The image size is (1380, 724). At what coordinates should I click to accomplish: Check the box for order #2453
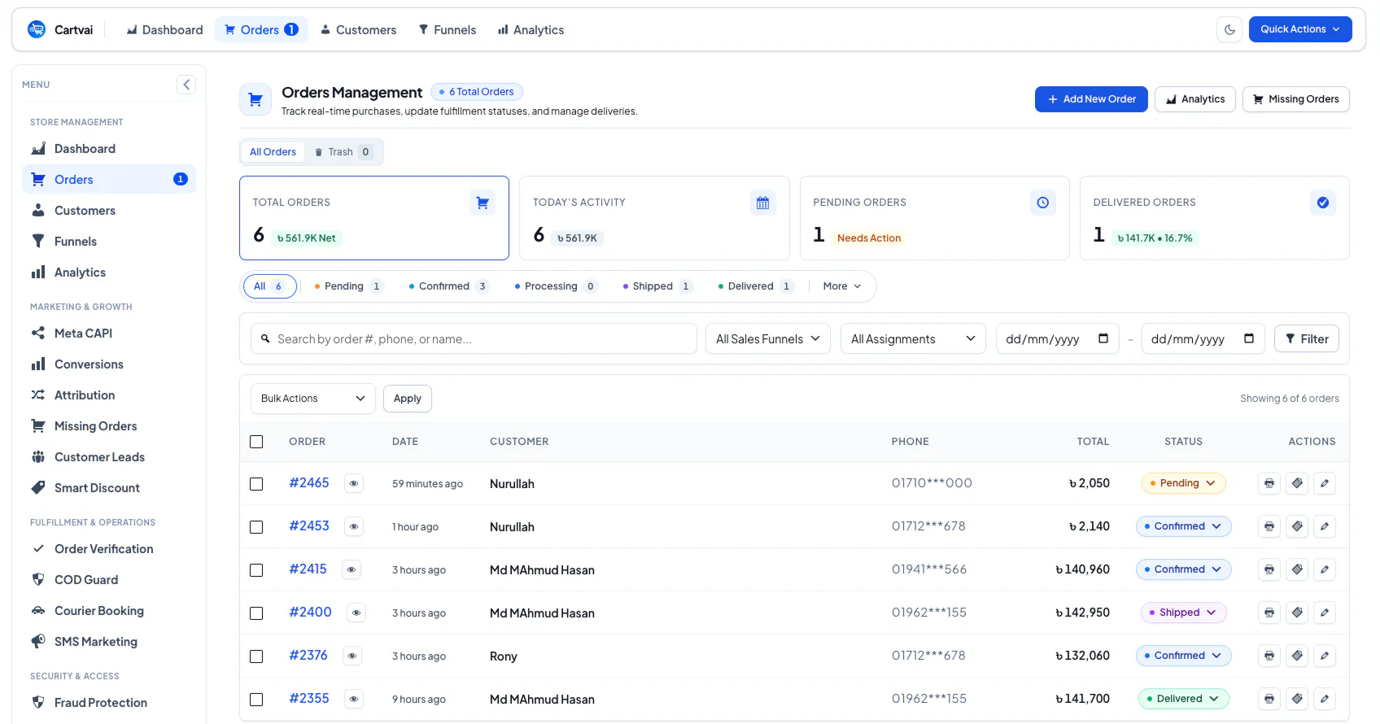[256, 527]
